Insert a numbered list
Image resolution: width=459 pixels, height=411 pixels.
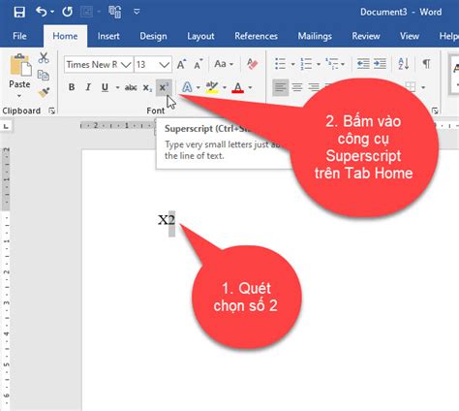coord(306,64)
